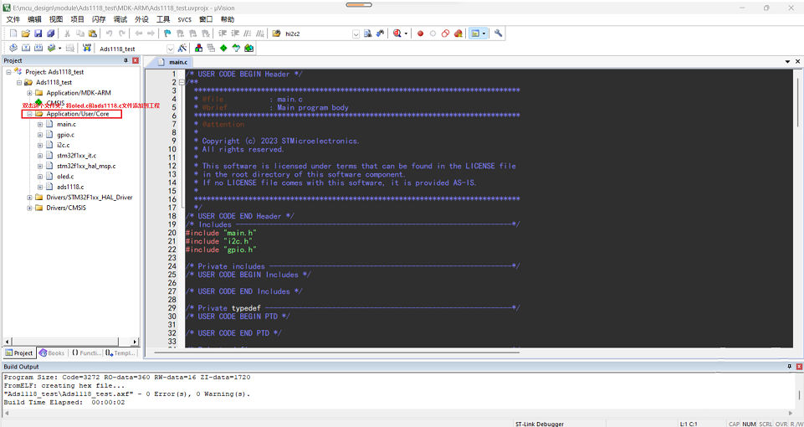
Task: Open the editor tab list dropdown arrow
Action: (788, 62)
